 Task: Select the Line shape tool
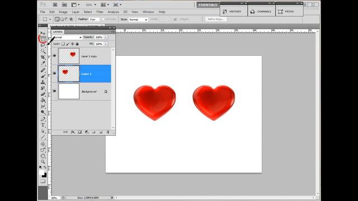click(x=43, y=137)
